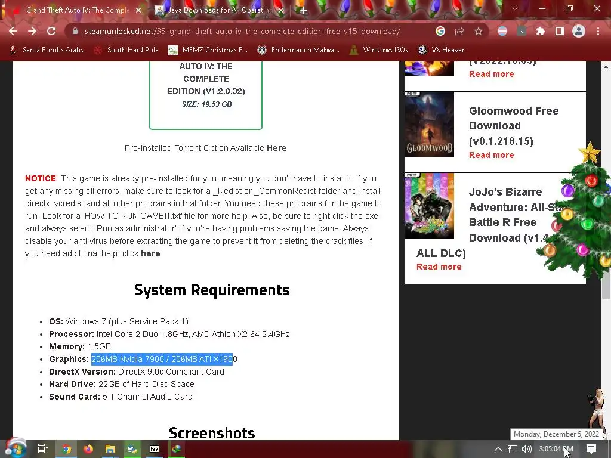
Task: Open the Windows ISOs bookmark
Action: point(379,50)
